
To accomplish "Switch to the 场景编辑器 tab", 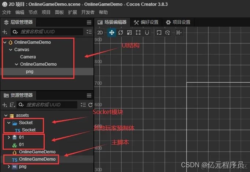I will (112, 22).
